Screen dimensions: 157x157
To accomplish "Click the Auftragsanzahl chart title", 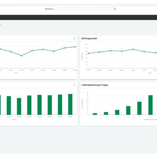I will tap(89, 38).
